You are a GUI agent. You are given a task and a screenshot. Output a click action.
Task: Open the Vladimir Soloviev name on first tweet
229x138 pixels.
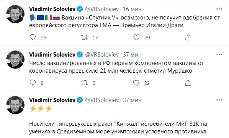[x=52, y=9]
